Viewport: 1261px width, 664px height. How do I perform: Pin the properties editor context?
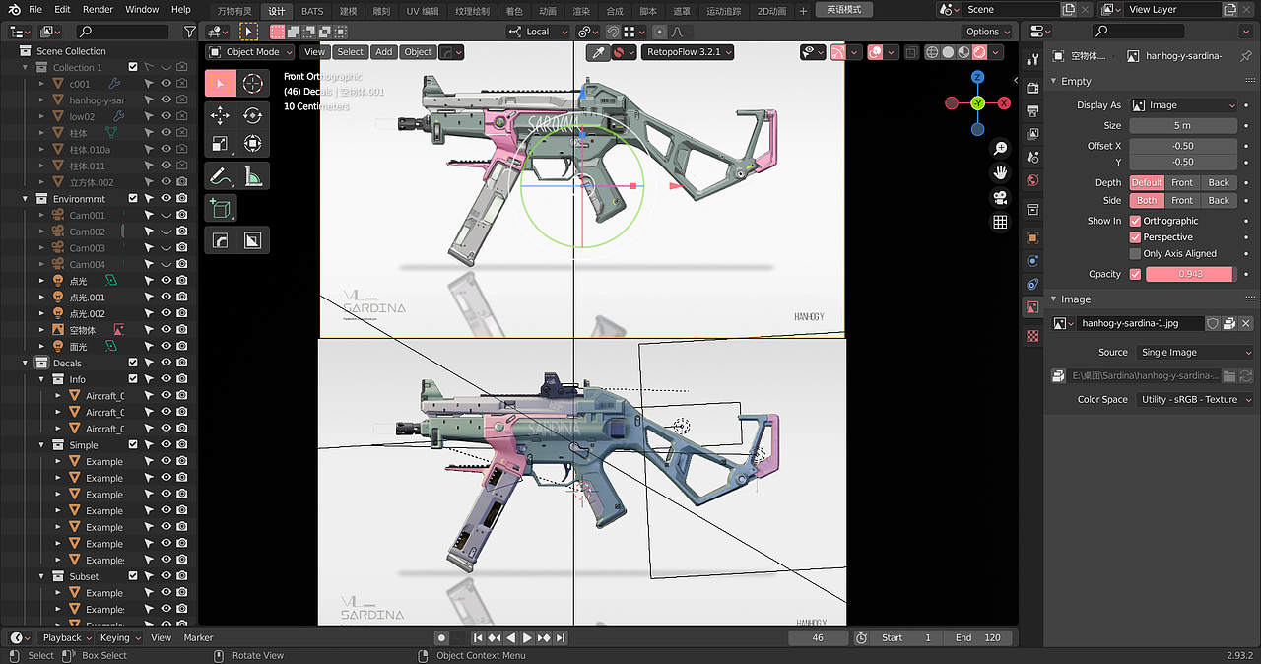[1245, 56]
